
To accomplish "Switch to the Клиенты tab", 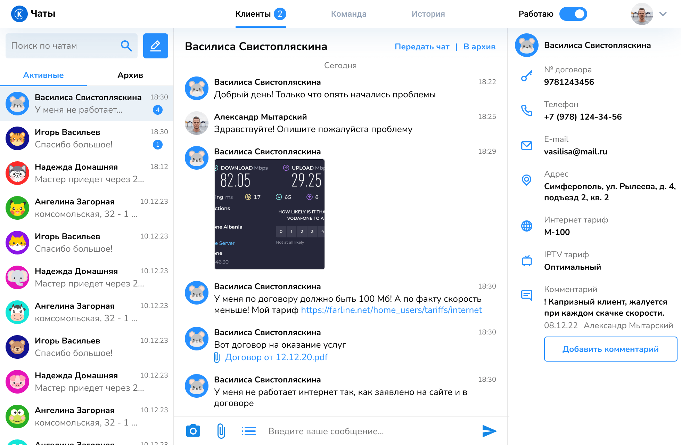I will click(261, 14).
